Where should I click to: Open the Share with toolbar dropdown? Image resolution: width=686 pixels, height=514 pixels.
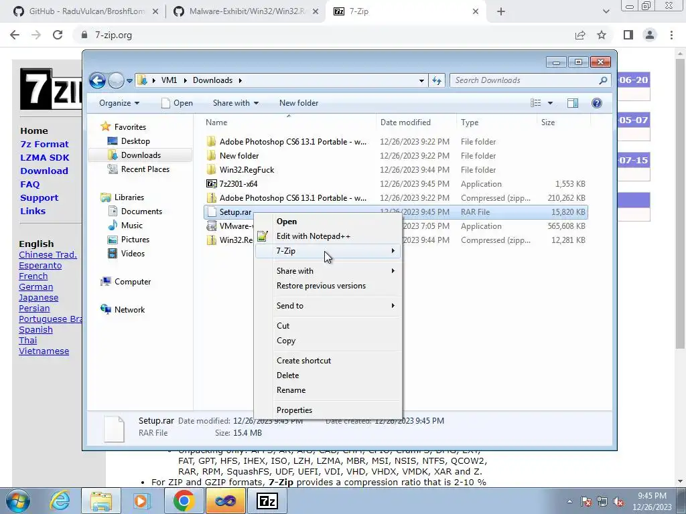point(235,103)
